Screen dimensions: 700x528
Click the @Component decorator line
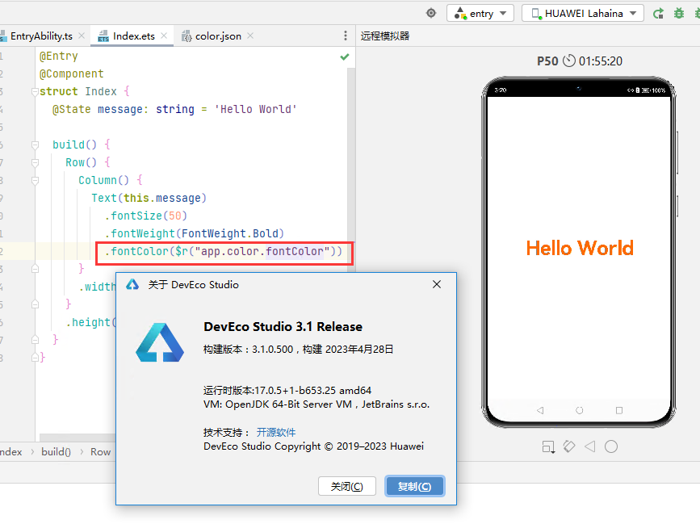click(x=71, y=73)
